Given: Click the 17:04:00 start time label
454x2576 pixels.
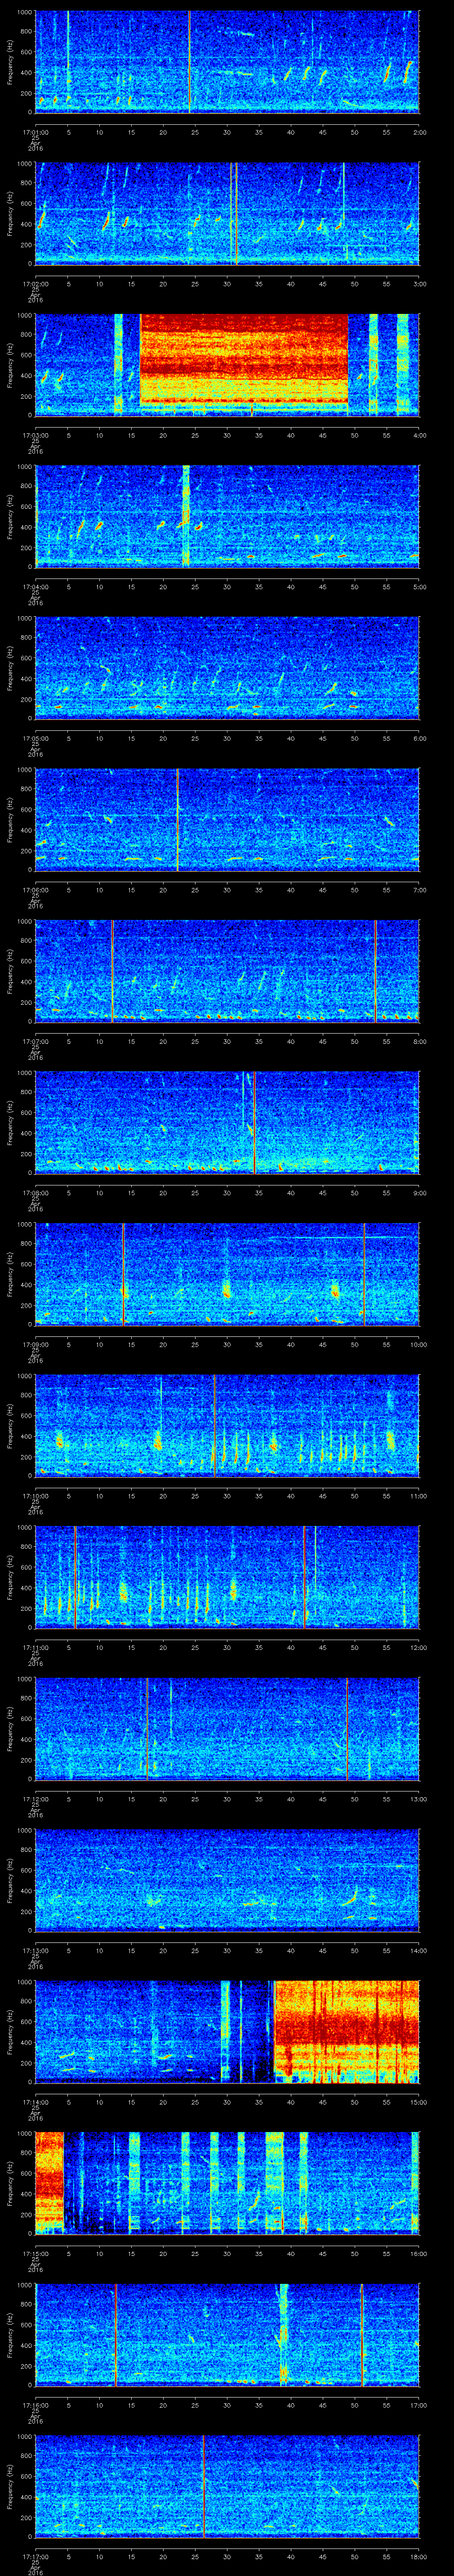Looking at the screenshot, I should 35,586.
